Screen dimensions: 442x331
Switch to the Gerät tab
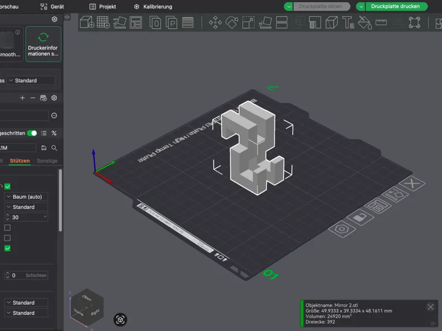52,7
